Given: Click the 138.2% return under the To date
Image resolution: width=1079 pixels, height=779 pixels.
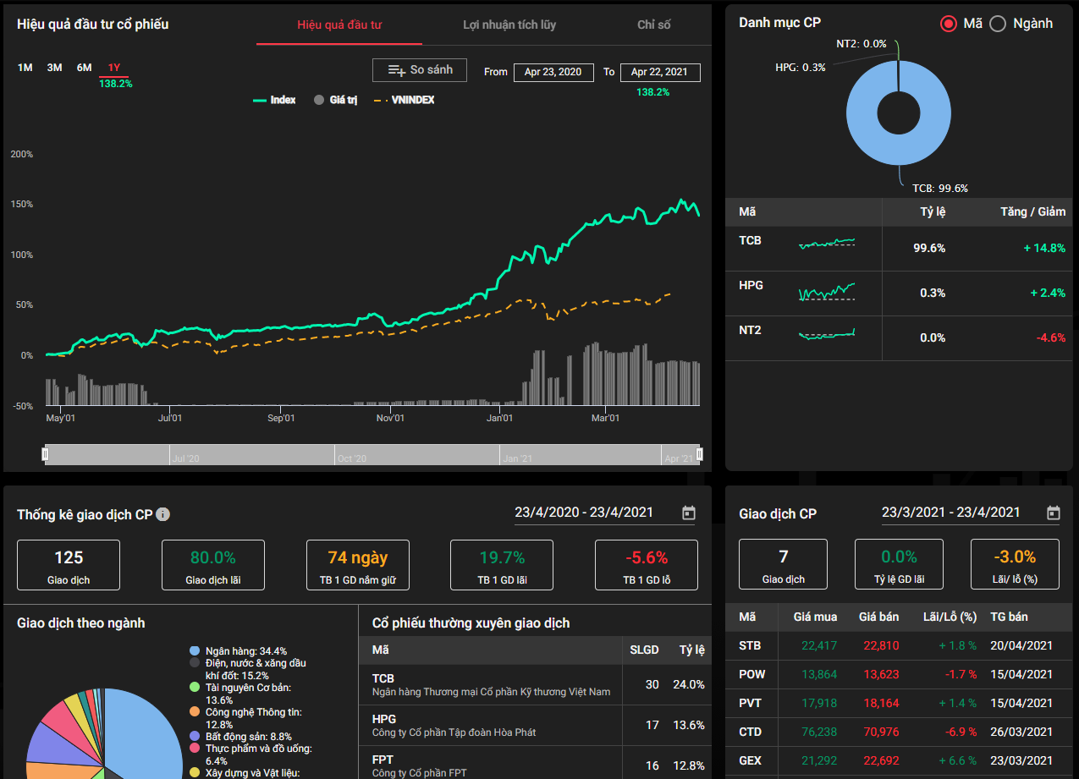Looking at the screenshot, I should coord(653,91).
